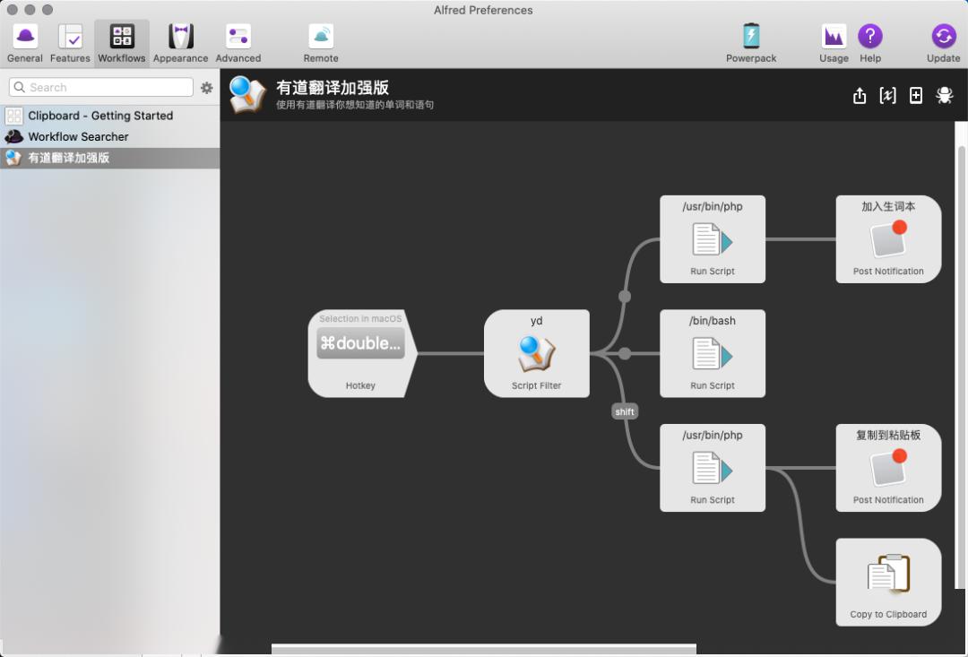The image size is (968, 657).
Task: Open the Remote tab
Action: (x=321, y=43)
